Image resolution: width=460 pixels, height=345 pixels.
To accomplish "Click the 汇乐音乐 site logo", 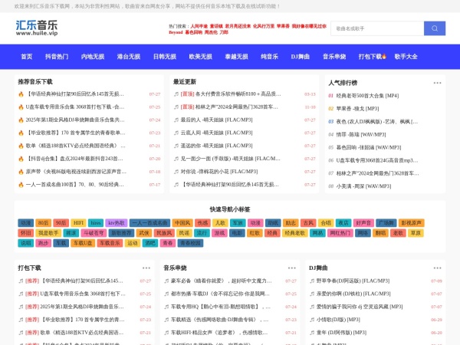I will point(36,28).
